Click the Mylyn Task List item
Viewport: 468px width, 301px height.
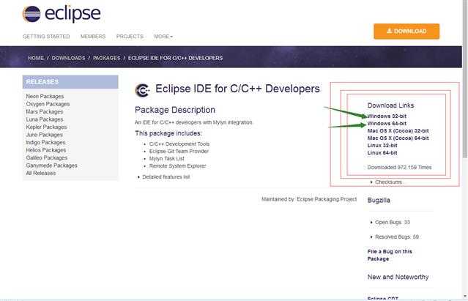[x=166, y=159]
